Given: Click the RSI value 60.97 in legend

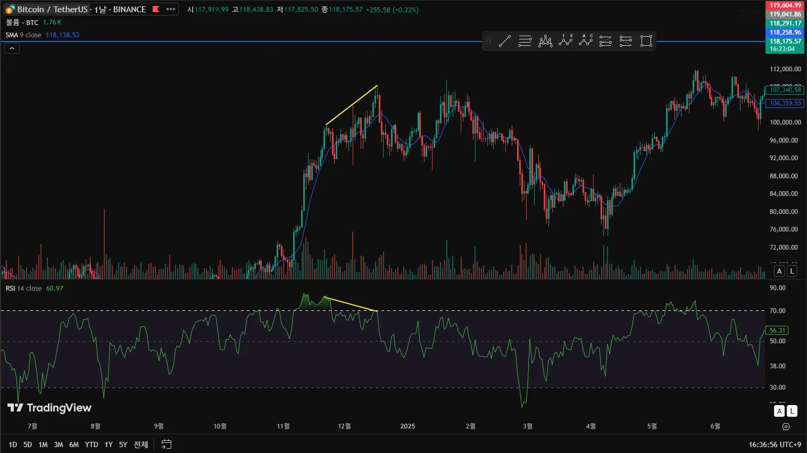Looking at the screenshot, I should (x=54, y=289).
